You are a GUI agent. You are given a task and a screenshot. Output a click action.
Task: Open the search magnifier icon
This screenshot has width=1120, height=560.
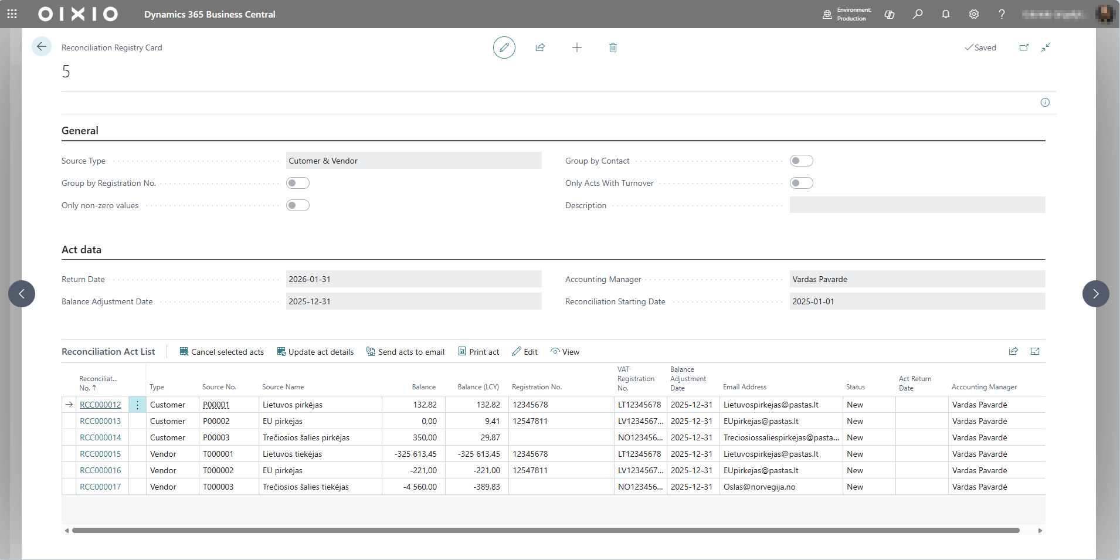pyautogui.click(x=917, y=14)
